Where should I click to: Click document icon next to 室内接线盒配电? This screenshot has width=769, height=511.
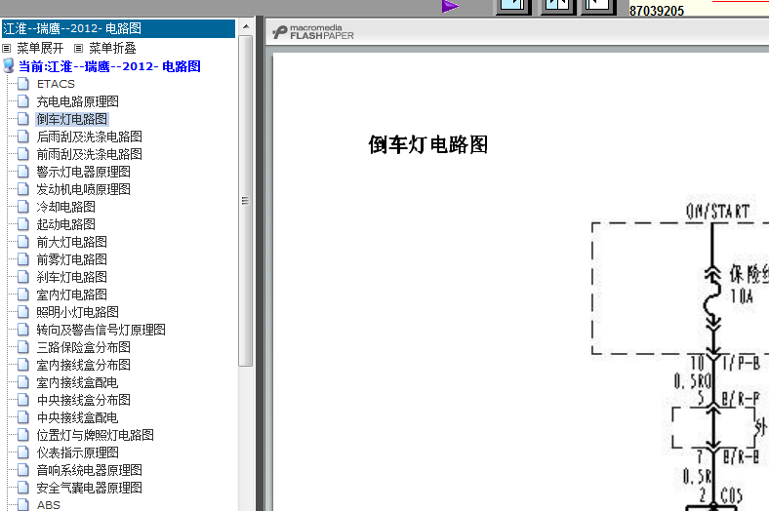23,382
